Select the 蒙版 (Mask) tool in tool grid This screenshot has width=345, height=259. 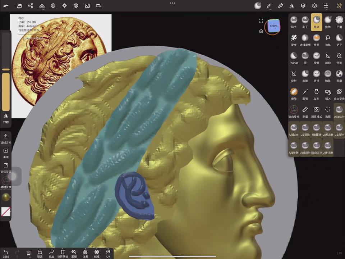click(x=294, y=40)
